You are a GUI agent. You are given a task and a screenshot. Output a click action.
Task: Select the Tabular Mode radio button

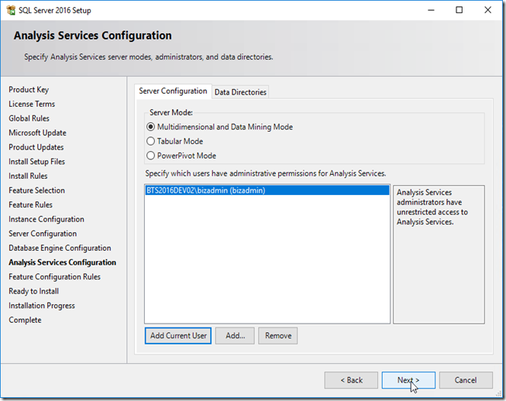pyautogui.click(x=150, y=141)
